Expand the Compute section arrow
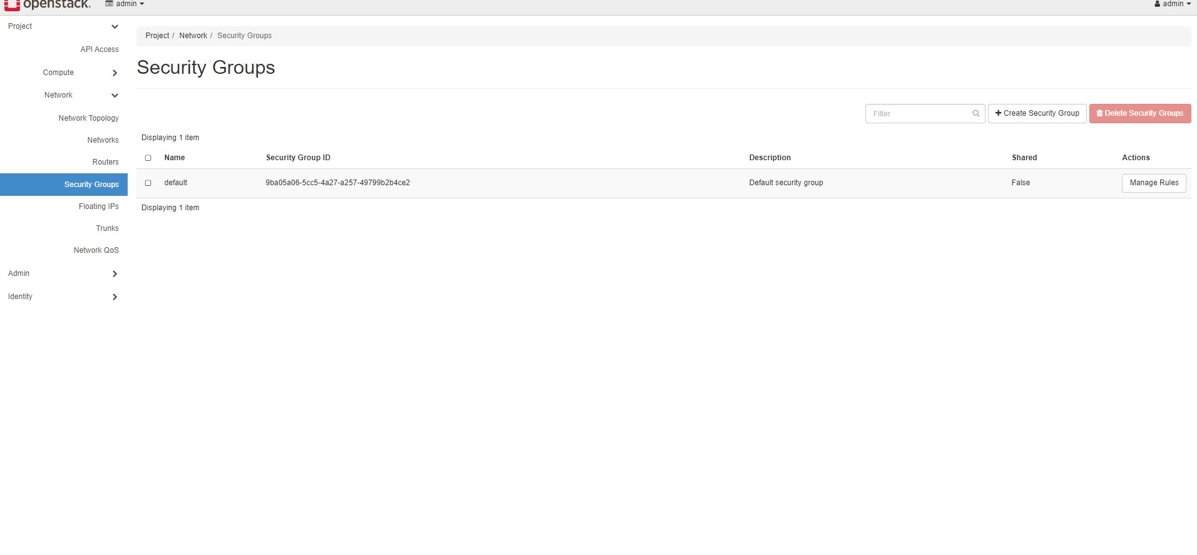This screenshot has height=555, width=1197. point(115,73)
